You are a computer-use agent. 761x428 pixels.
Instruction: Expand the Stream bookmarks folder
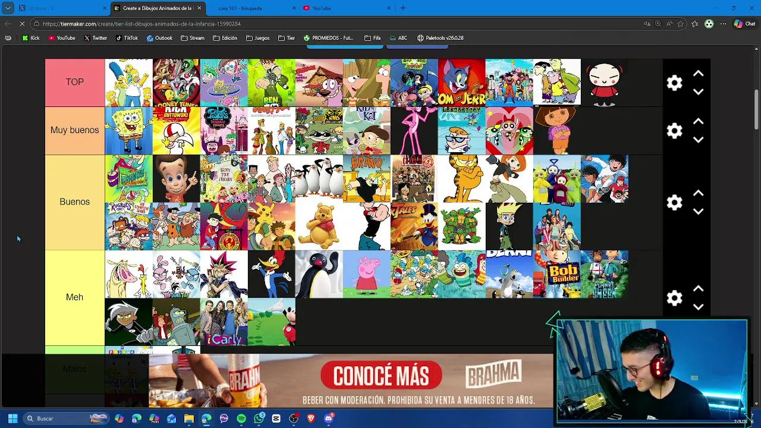193,38
